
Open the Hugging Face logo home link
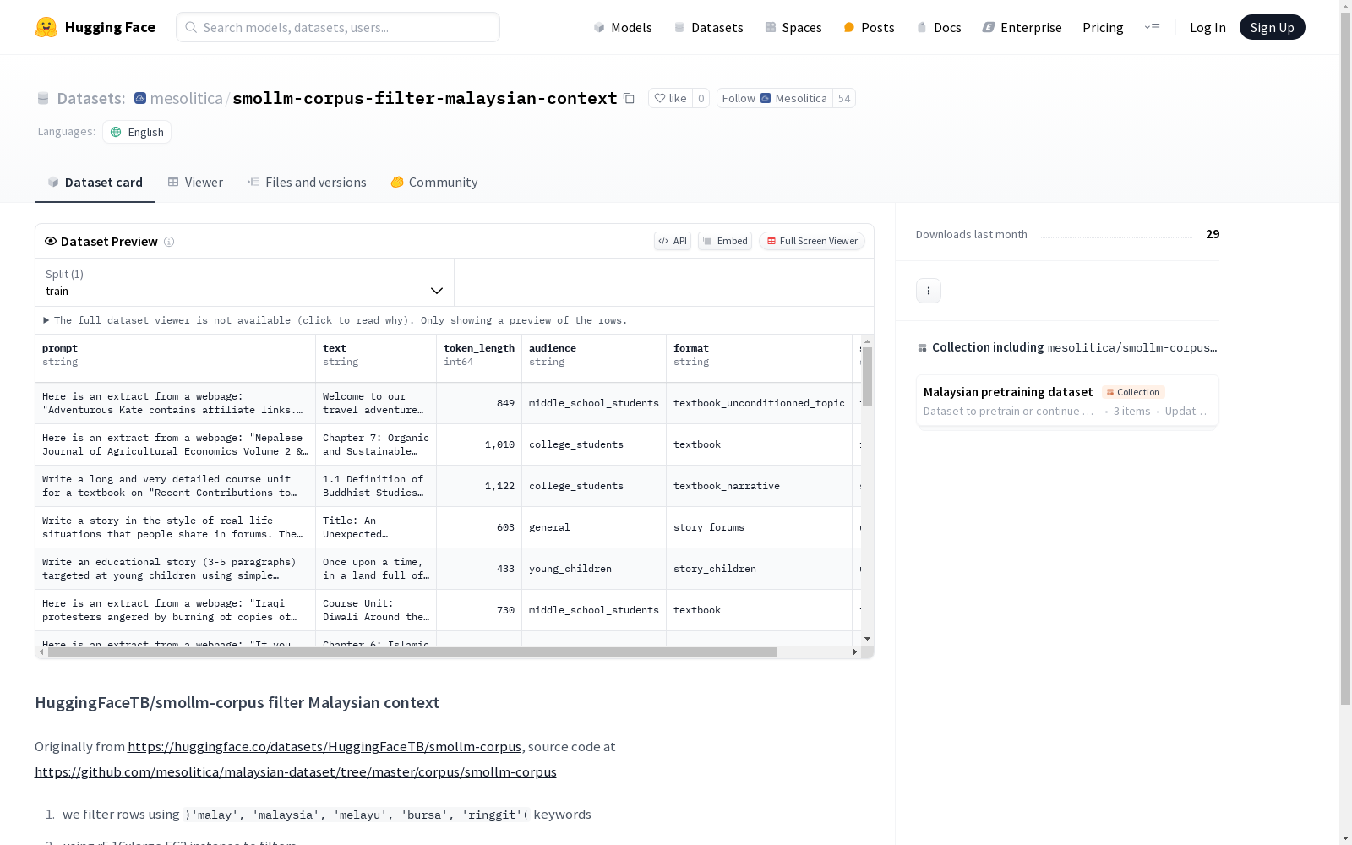[x=95, y=27]
